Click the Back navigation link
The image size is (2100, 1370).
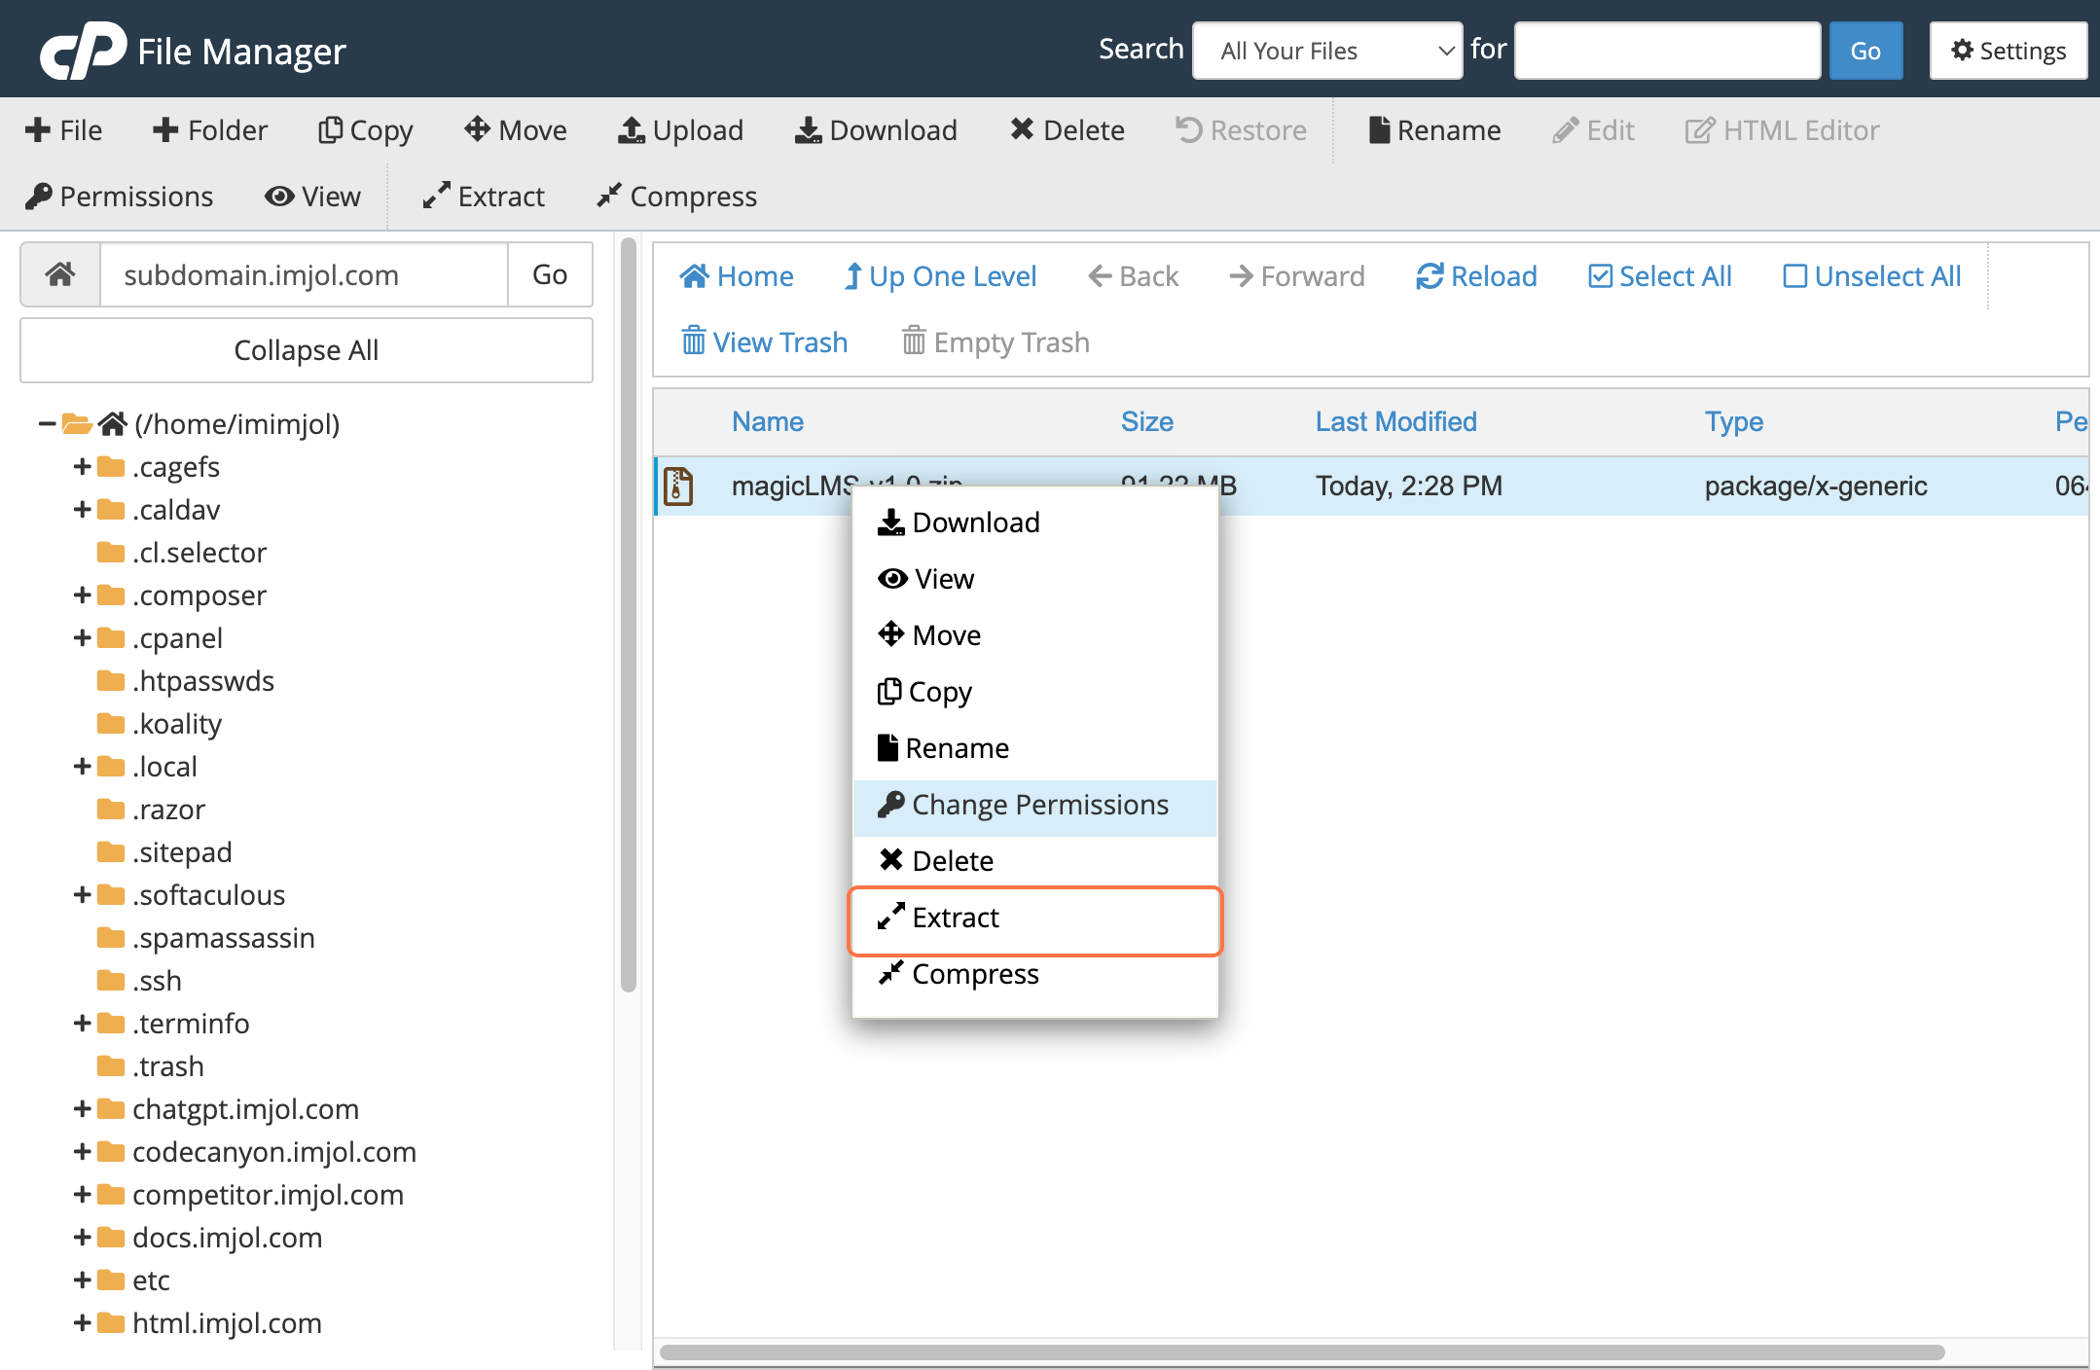point(1134,276)
